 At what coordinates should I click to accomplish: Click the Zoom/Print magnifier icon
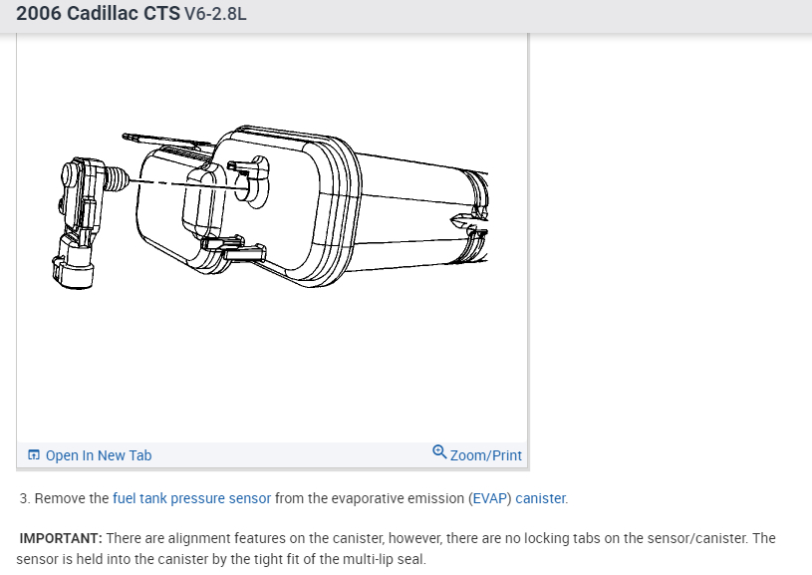pos(439,451)
